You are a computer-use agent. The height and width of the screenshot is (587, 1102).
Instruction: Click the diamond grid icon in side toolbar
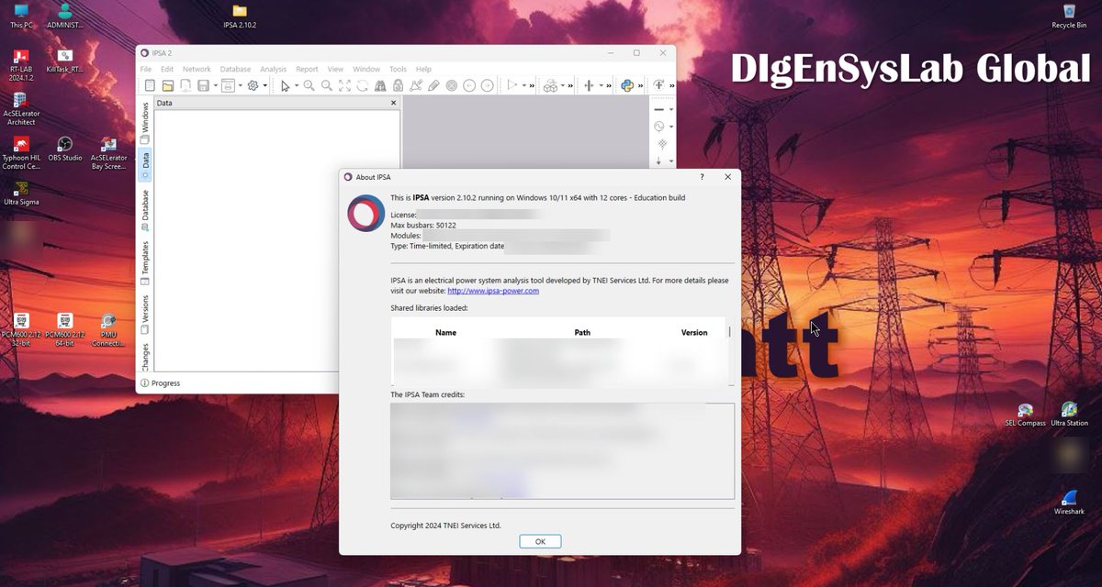coord(661,144)
